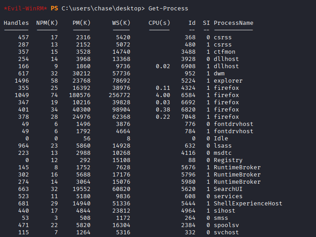The width and height of the screenshot is (316, 237).
Task: Click RuntimeBroker name in row Id 5676
Action: click(237, 167)
